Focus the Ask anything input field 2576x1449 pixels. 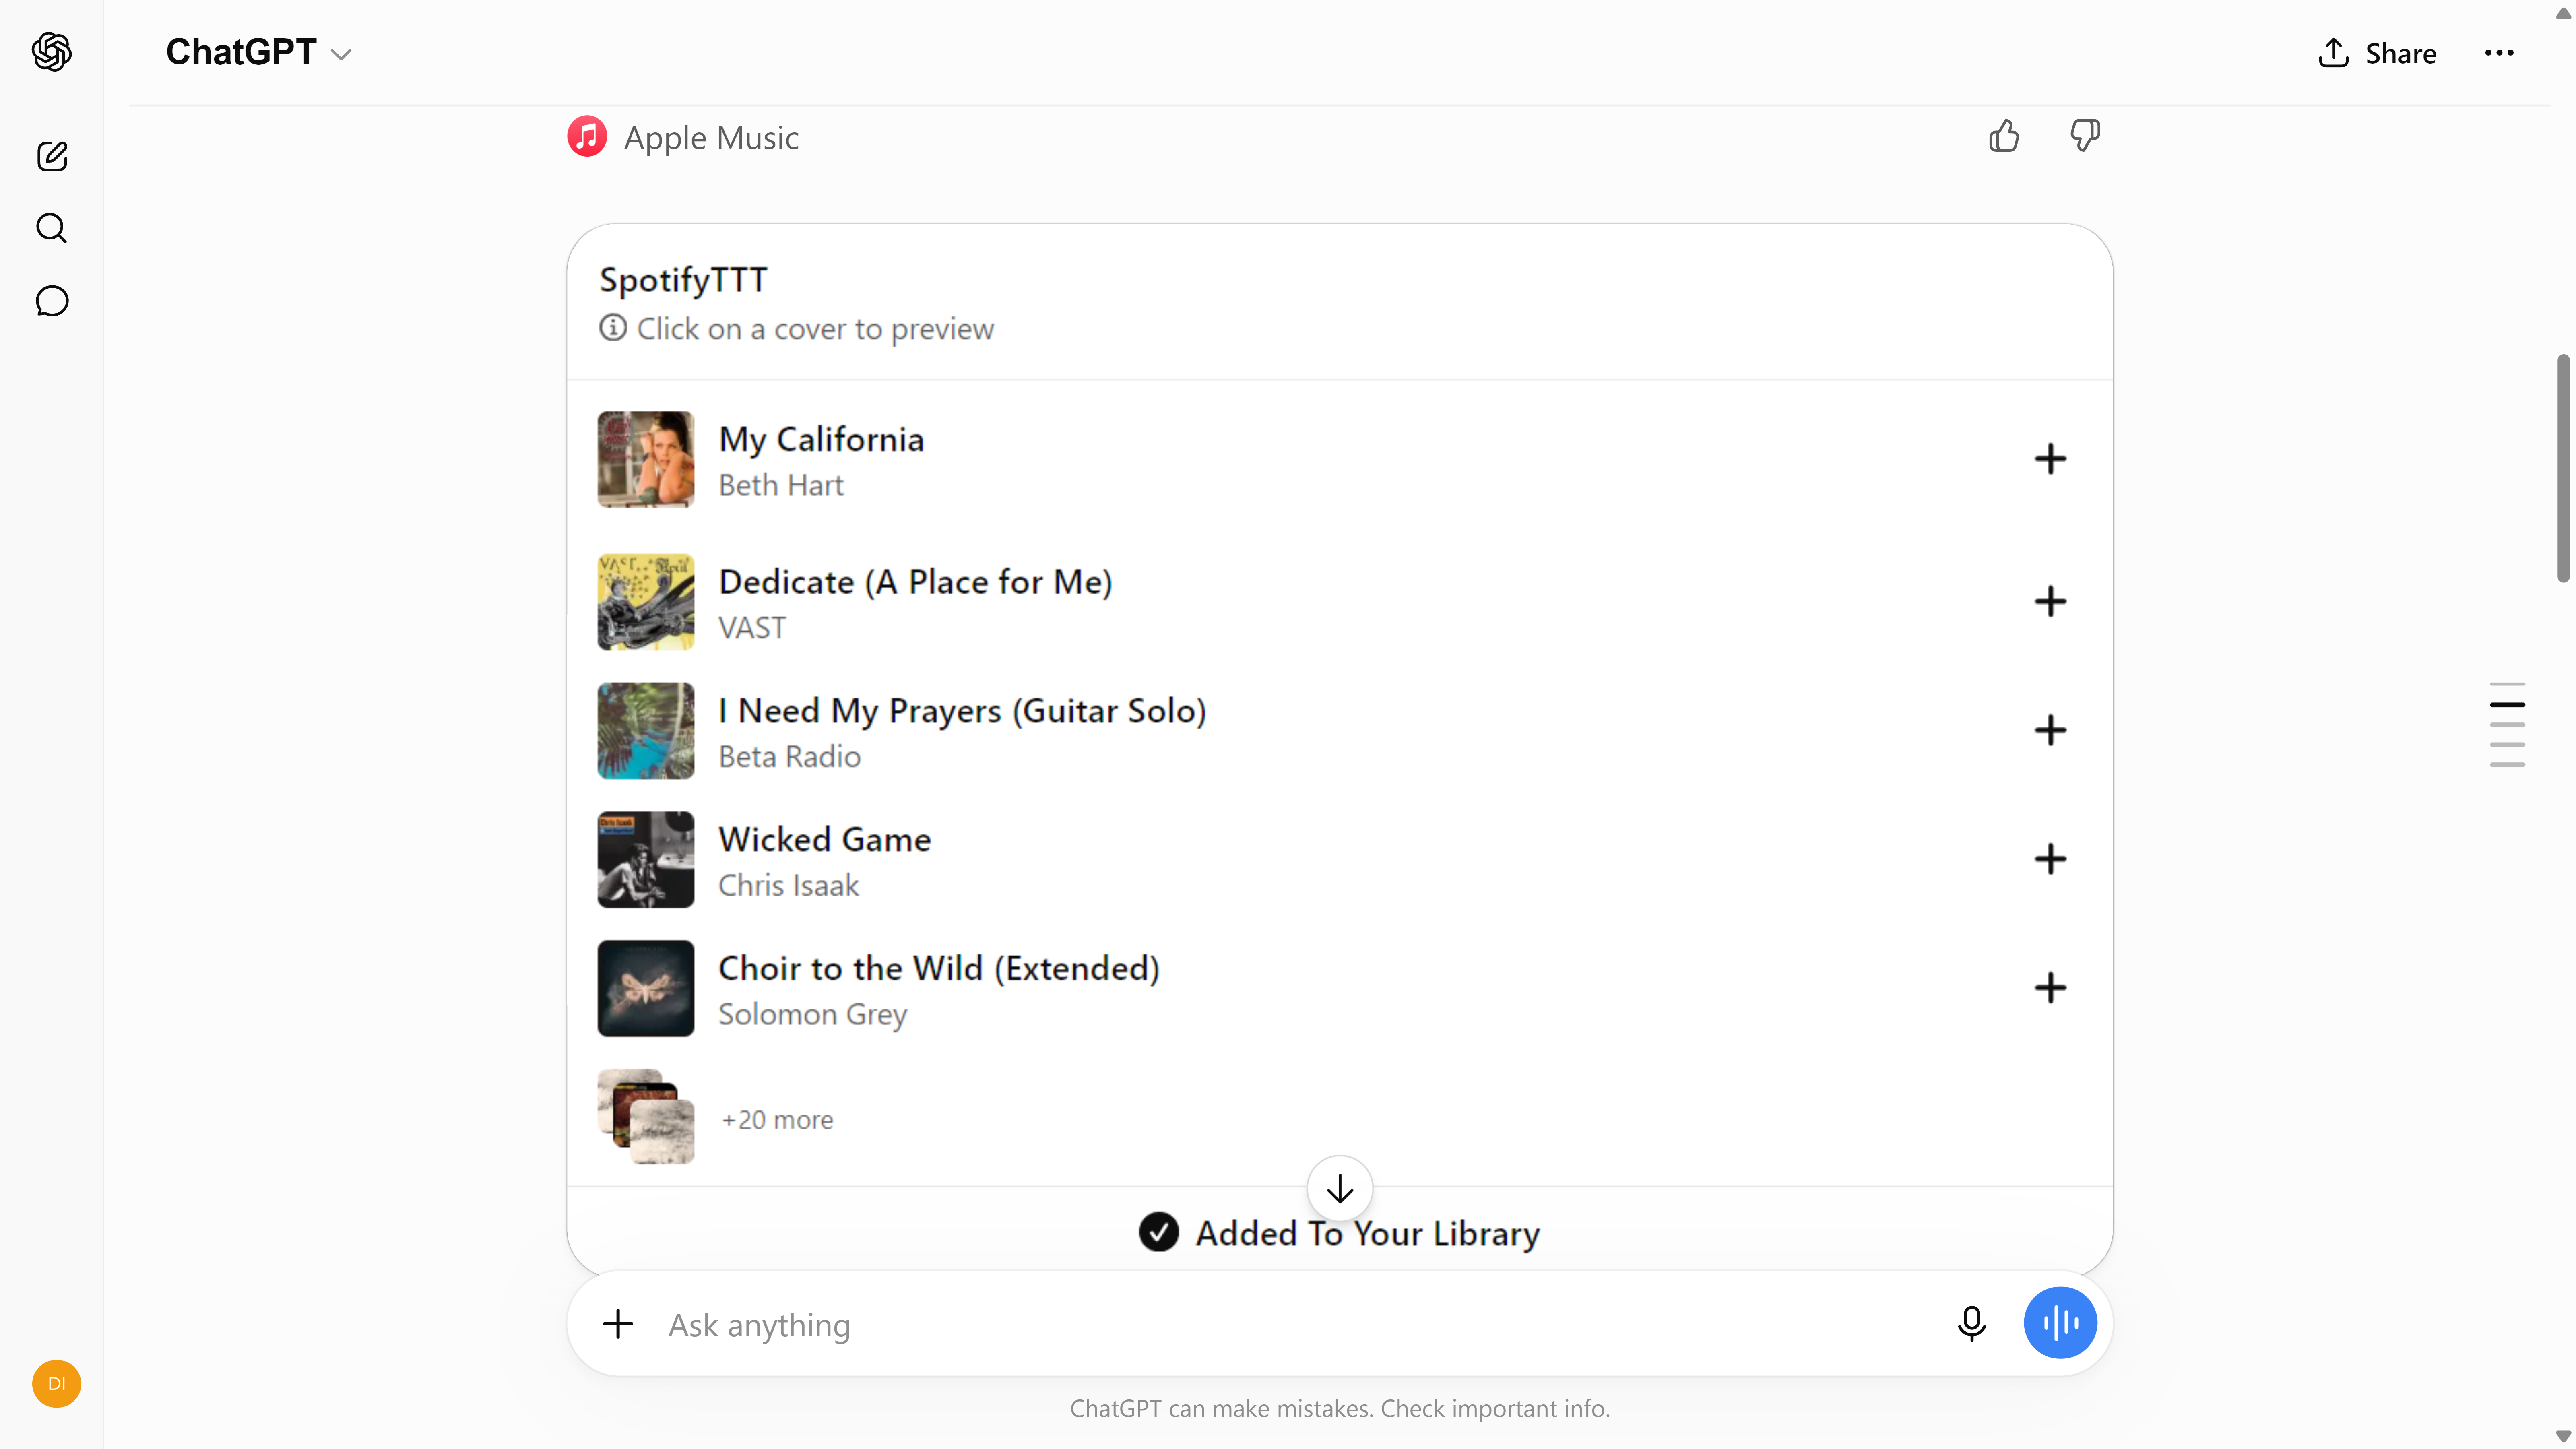pyautogui.click(x=1300, y=1325)
